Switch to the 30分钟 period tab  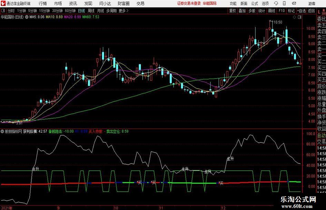pyautogui.click(x=57, y=11)
